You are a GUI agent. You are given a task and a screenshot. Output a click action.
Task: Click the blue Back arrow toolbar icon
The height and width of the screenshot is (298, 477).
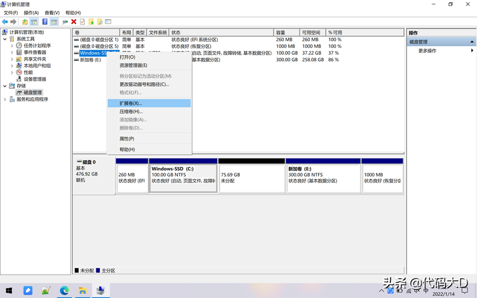coord(5,22)
